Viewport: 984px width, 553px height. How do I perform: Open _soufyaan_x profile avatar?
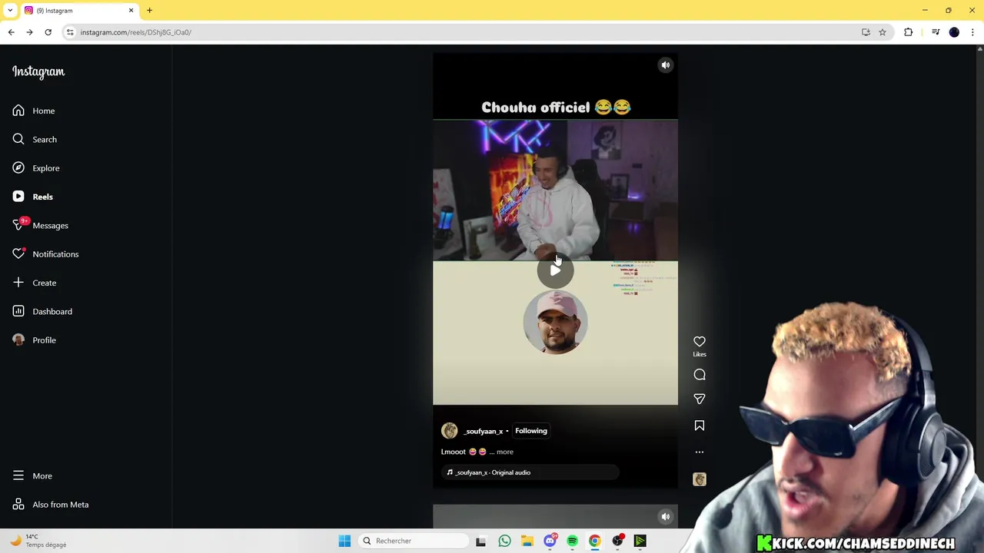pyautogui.click(x=450, y=431)
